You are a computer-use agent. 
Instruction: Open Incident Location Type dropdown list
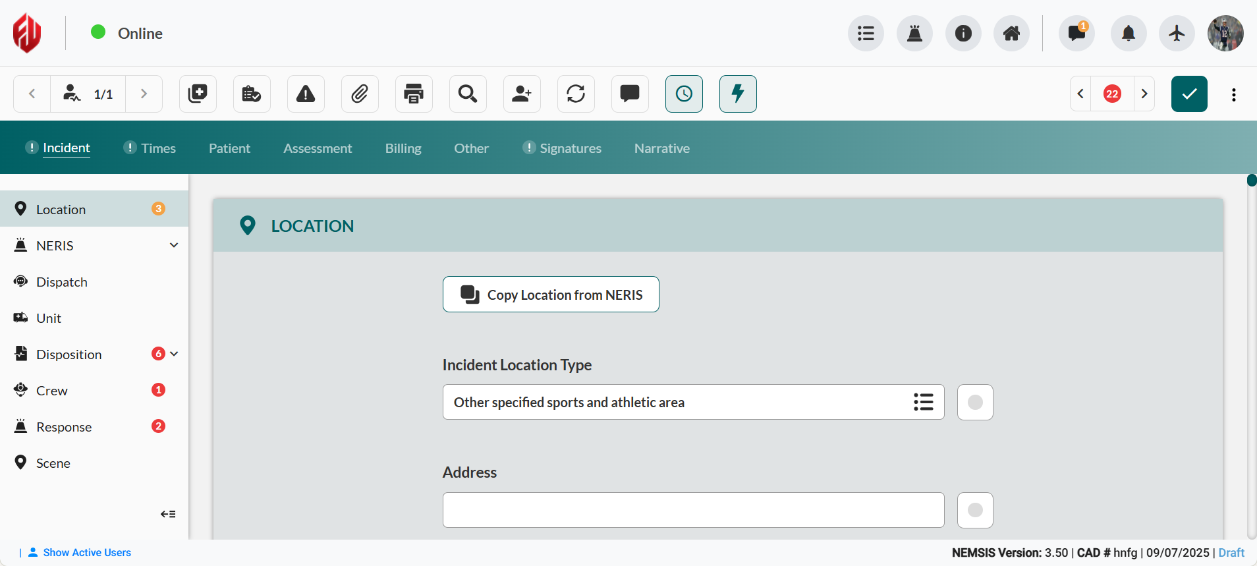pyautogui.click(x=923, y=402)
